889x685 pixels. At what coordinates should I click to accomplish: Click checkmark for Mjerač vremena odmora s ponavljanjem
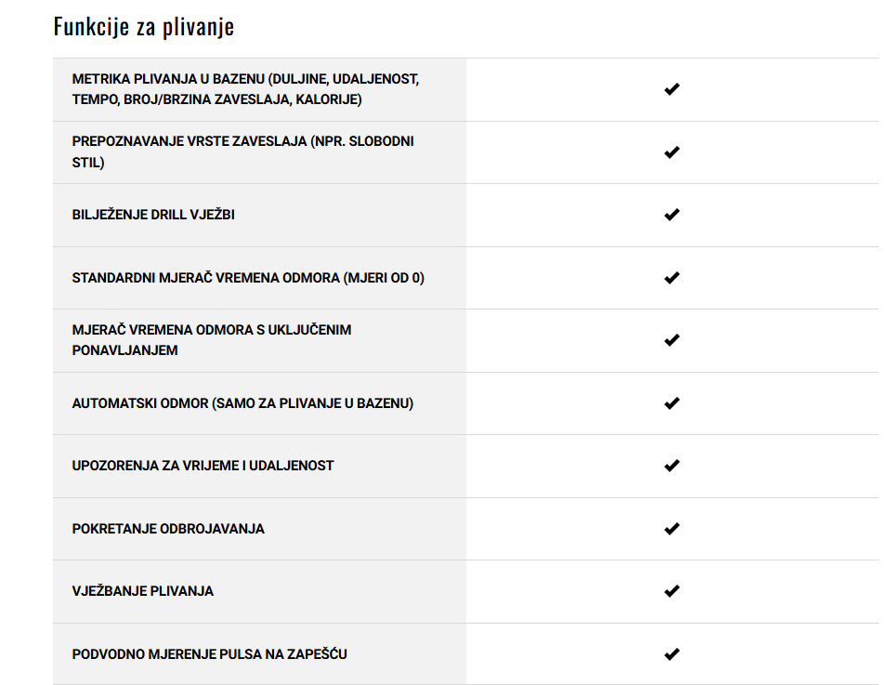coord(672,340)
